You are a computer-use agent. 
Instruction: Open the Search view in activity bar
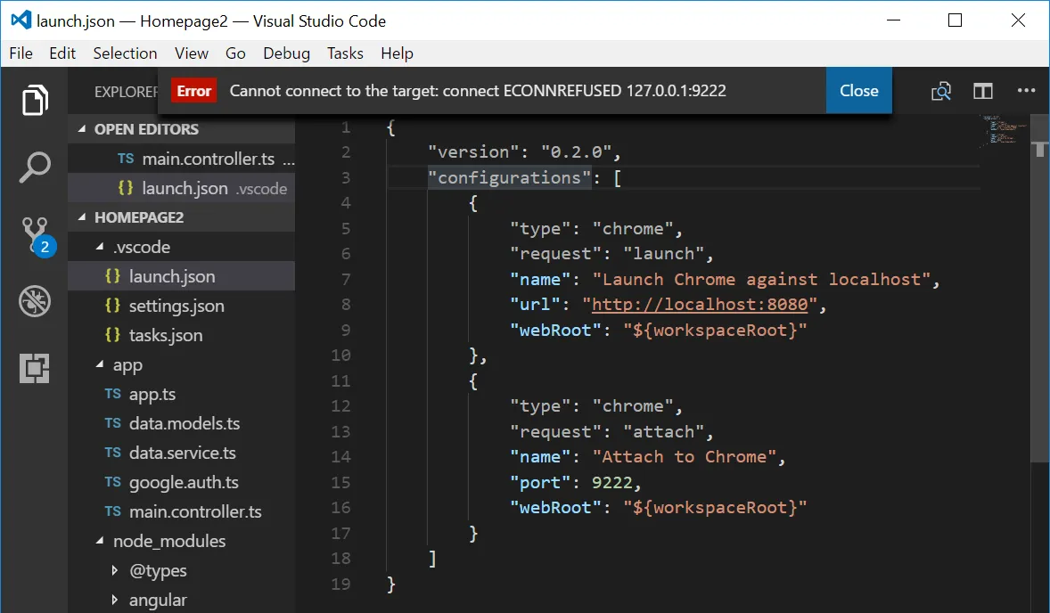pos(35,167)
